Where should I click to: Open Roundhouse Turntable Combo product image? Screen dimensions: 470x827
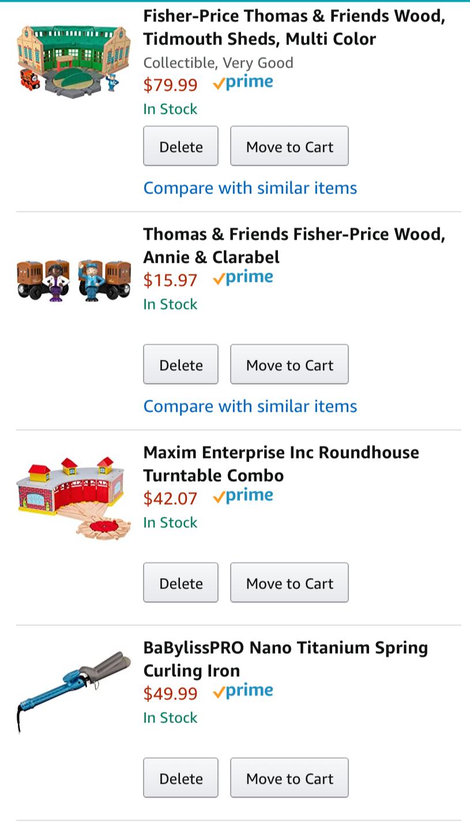click(73, 497)
